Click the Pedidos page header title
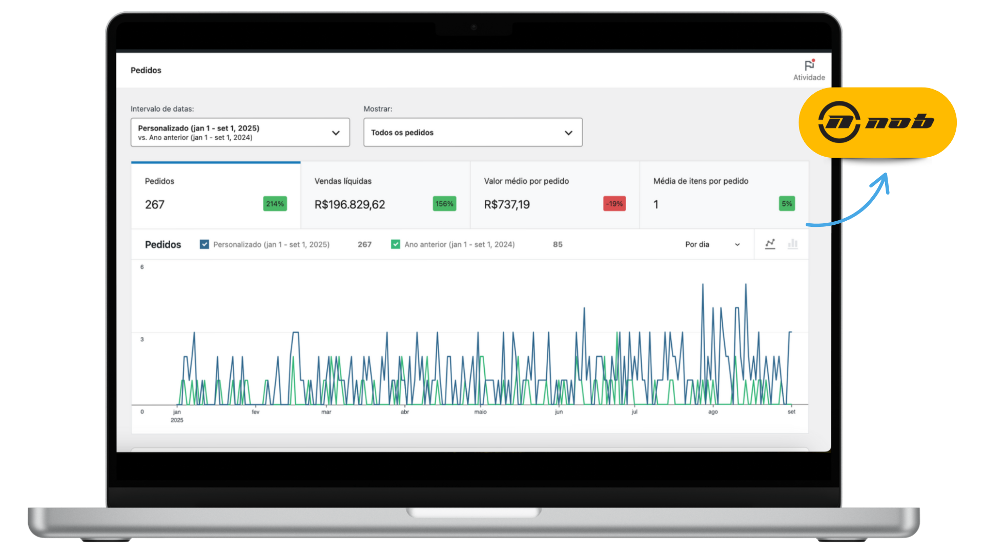The width and height of the screenshot is (984, 553). pos(146,70)
